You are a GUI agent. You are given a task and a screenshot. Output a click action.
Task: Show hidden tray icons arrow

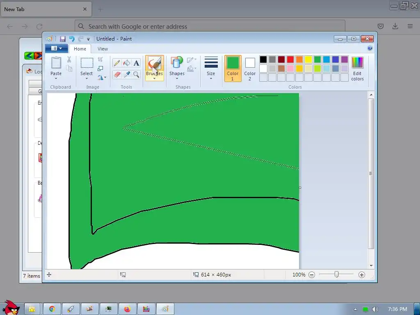(355, 309)
